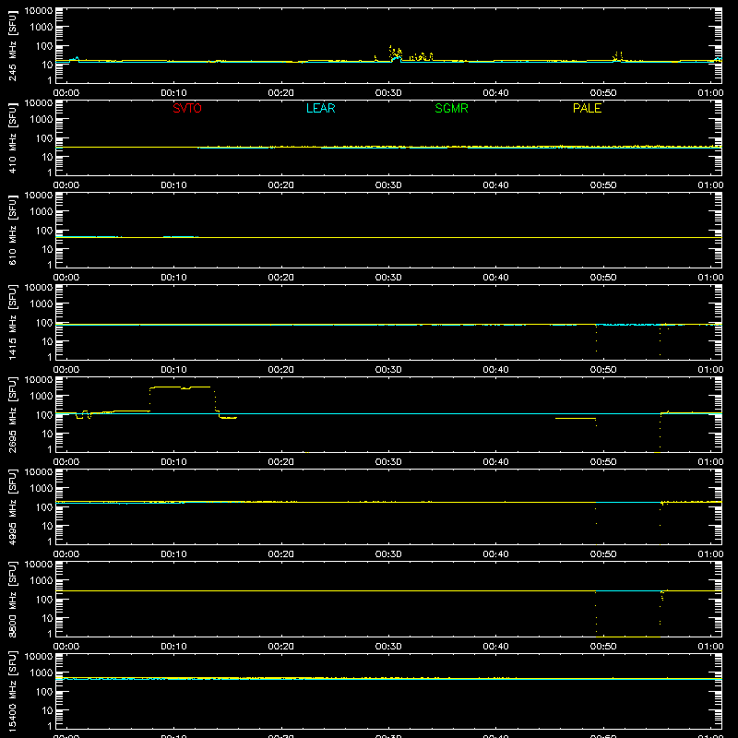Viewport: 738px width, 738px height.
Task: Click the 00:40 time tick under 410 MHz plot
Action: pyautogui.click(x=495, y=185)
